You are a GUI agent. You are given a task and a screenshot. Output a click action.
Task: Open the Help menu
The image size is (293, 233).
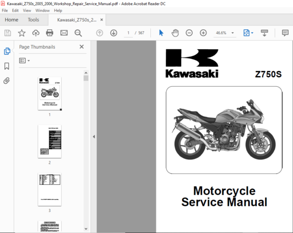click(x=58, y=10)
